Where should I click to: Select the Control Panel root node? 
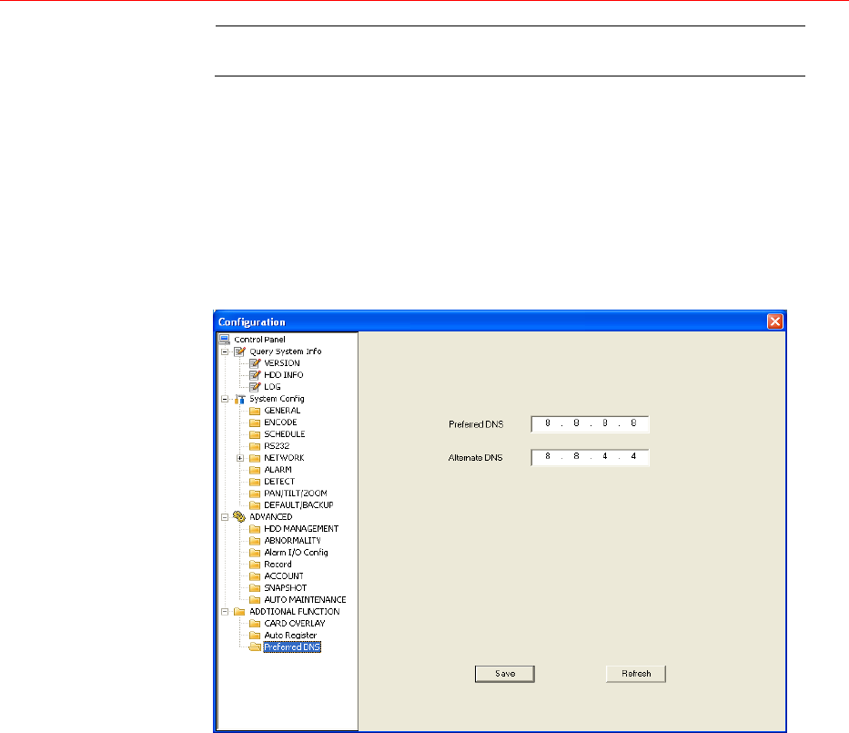[x=259, y=340]
